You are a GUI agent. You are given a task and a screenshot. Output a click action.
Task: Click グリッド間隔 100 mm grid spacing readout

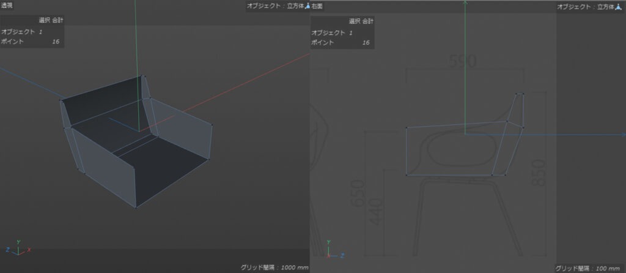pos(587,268)
